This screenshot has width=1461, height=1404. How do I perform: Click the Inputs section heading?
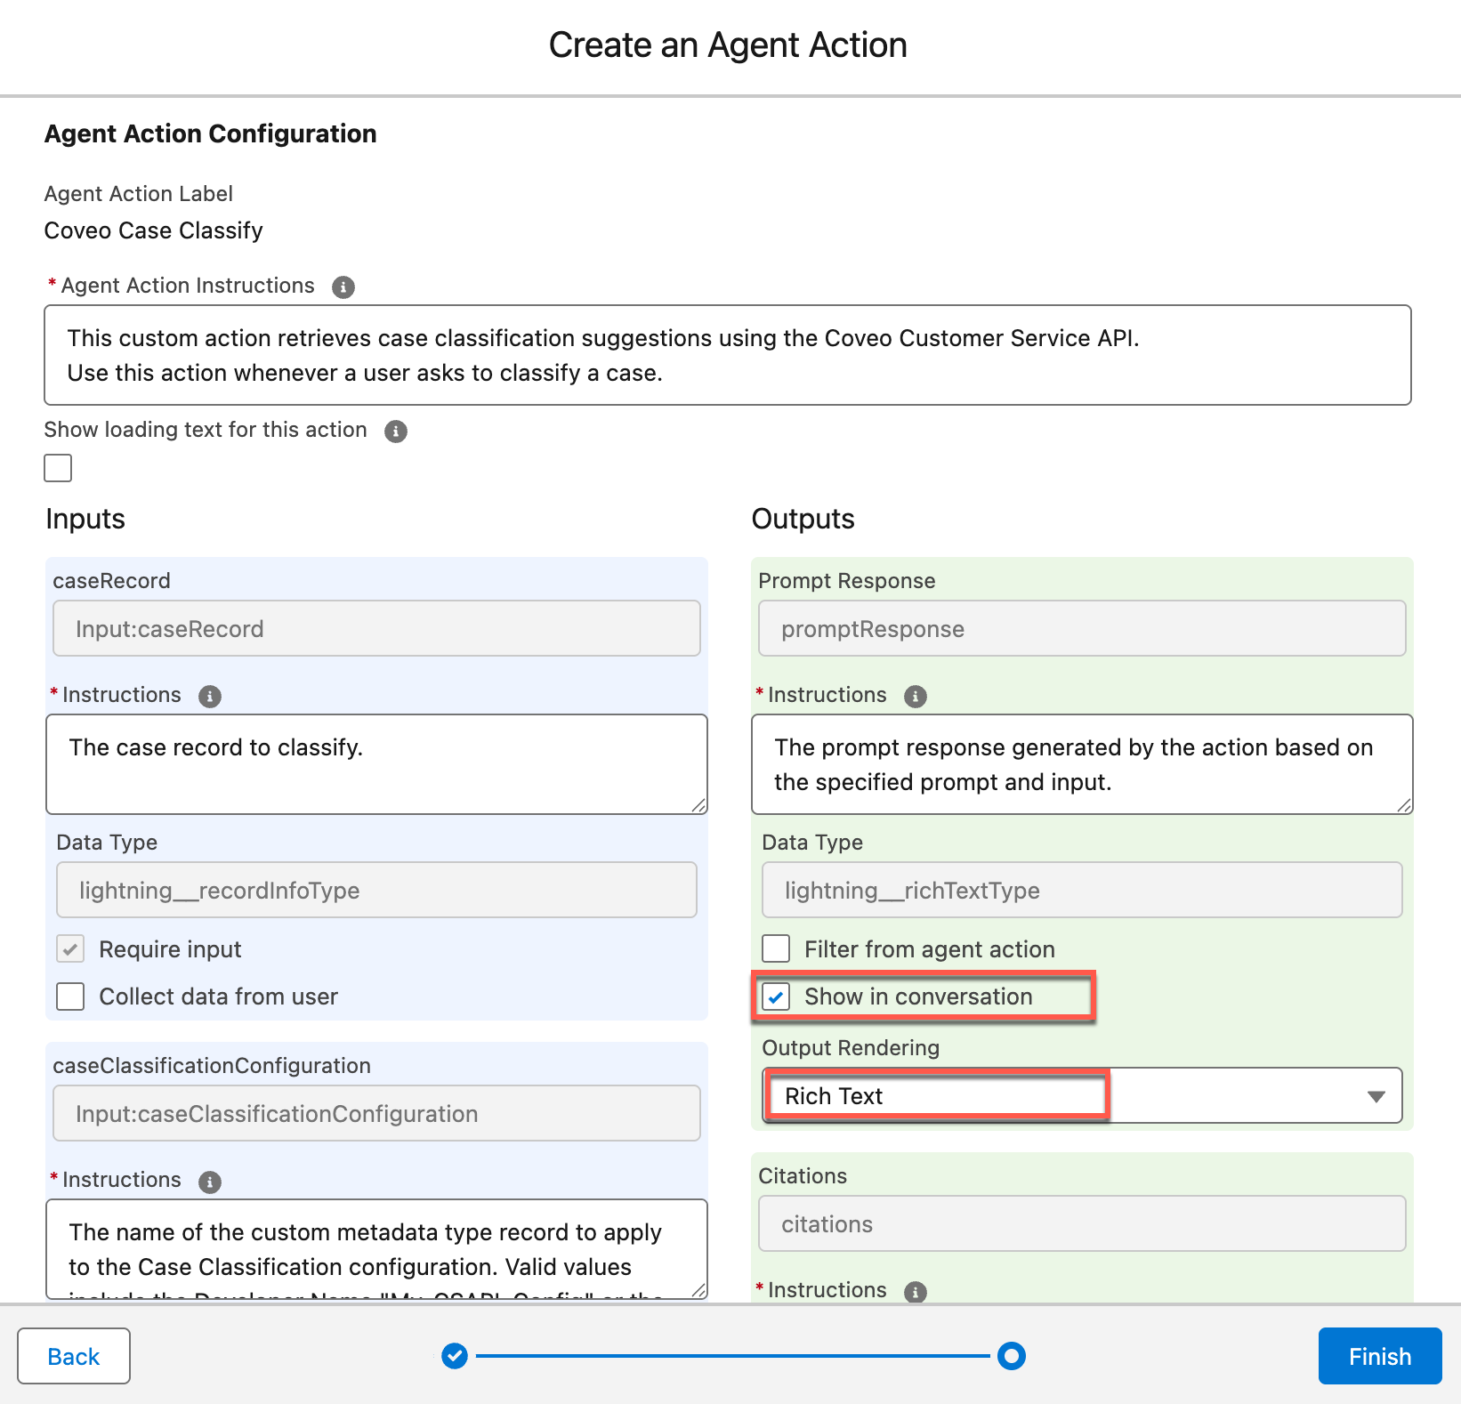pos(85,519)
